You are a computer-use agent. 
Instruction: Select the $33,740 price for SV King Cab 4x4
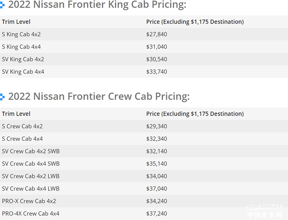(x=157, y=72)
